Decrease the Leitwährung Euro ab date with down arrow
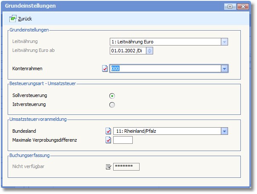This screenshot has width=257, height=194. [149, 52]
